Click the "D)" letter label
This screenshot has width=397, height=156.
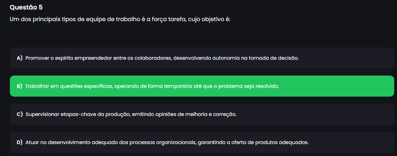[x=20, y=142]
